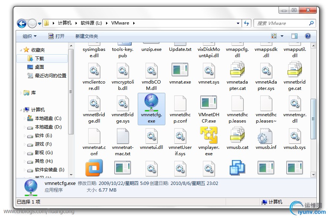This screenshot has height=218, width=328.
Task: Expand path arrow after 计算机
Action: (x=76, y=23)
